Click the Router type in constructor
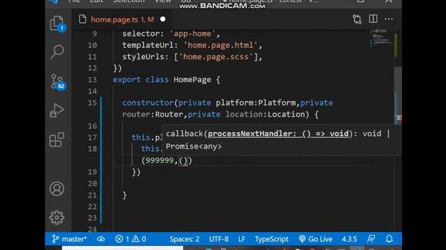The width and height of the screenshot is (446, 250). [169, 114]
